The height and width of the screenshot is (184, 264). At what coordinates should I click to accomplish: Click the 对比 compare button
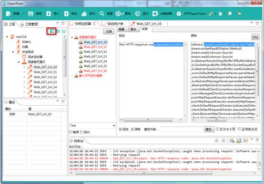pos(255,37)
